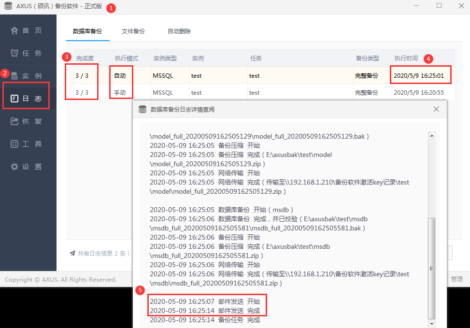470x328 pixels.
Task: Switch to 自动删除 tab
Action: tap(179, 31)
